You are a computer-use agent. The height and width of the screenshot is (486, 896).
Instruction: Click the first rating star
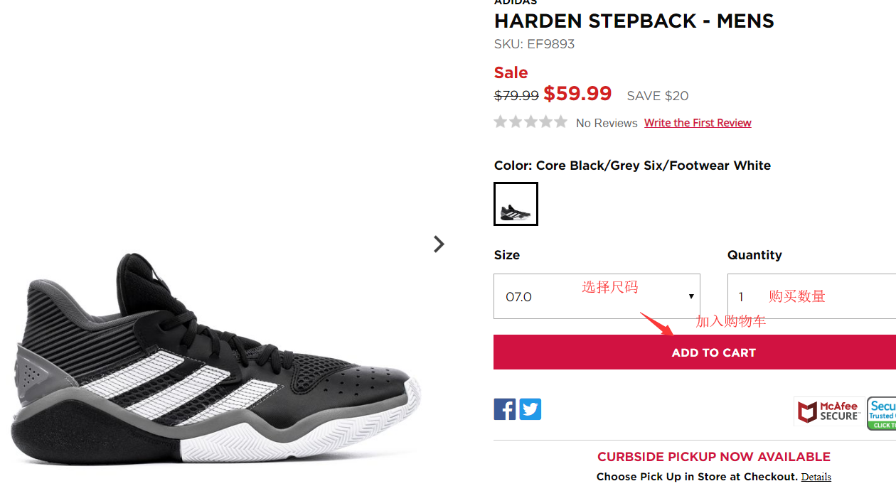point(501,122)
